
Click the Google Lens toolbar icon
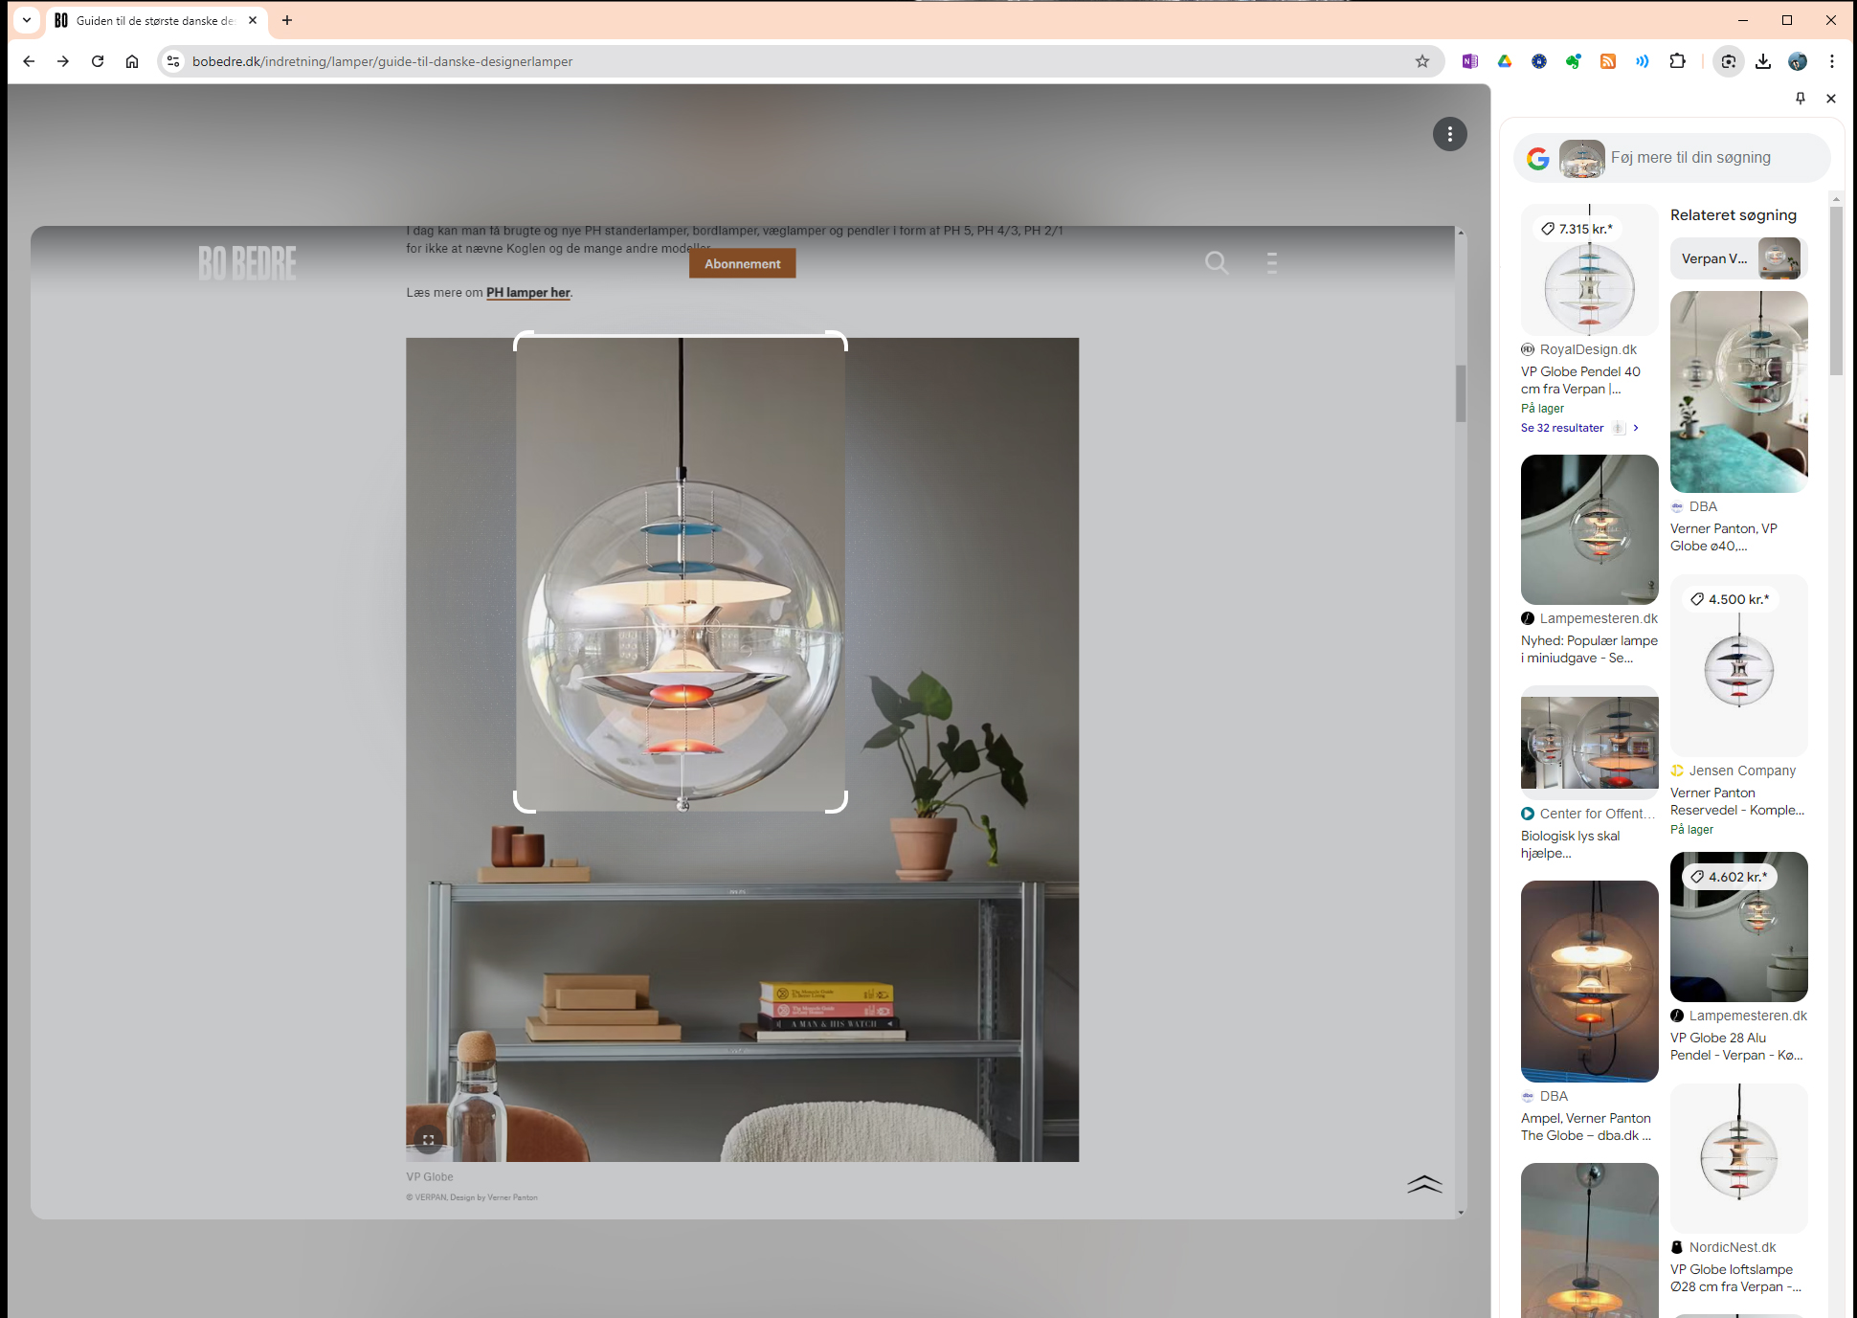(1728, 61)
